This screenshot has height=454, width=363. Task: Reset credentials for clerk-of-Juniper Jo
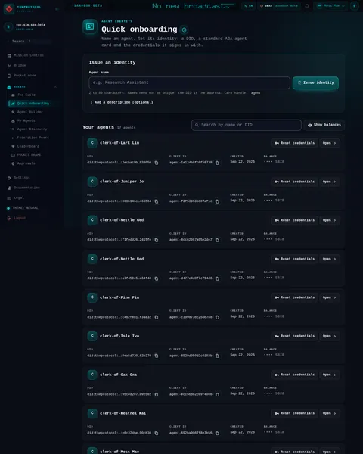pos(294,182)
